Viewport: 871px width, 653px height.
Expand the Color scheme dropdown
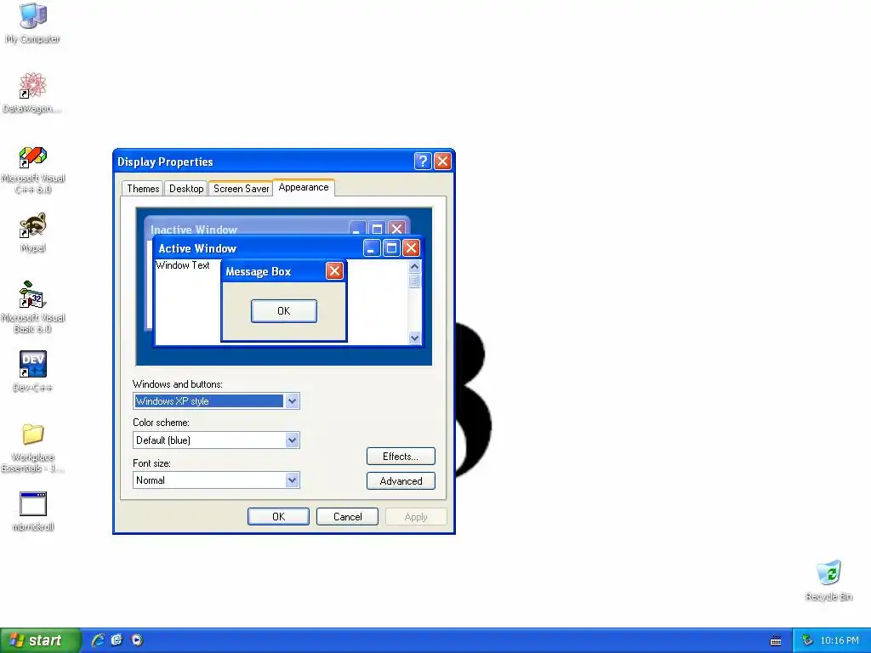293,440
